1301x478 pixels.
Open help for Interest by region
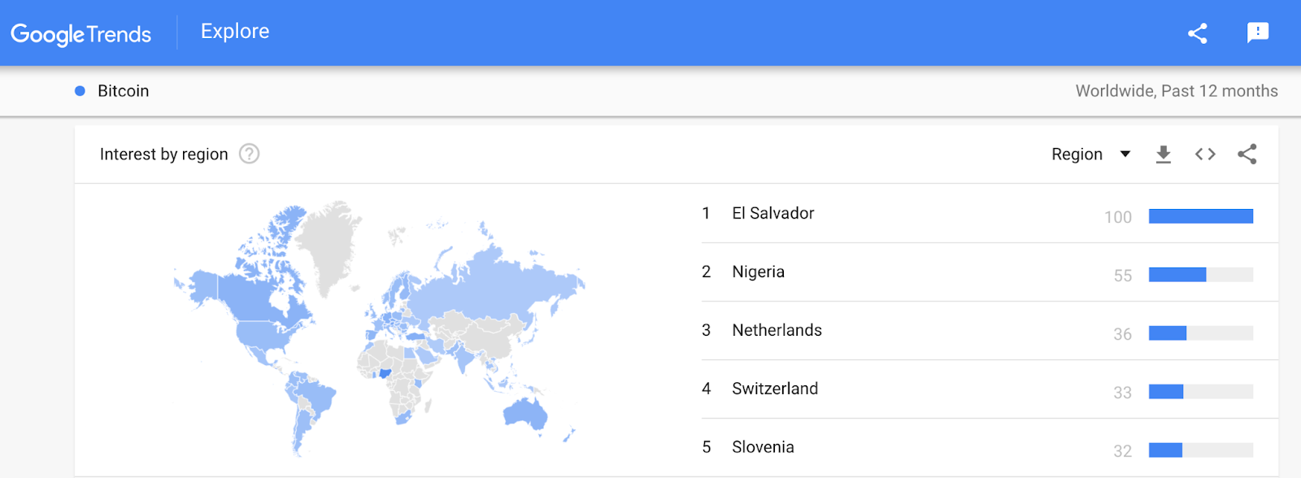click(x=249, y=154)
